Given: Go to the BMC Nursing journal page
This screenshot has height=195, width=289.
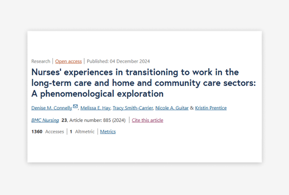Looking at the screenshot, I should coord(45,120).
